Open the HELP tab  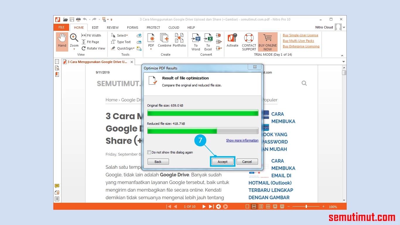pos(191,28)
